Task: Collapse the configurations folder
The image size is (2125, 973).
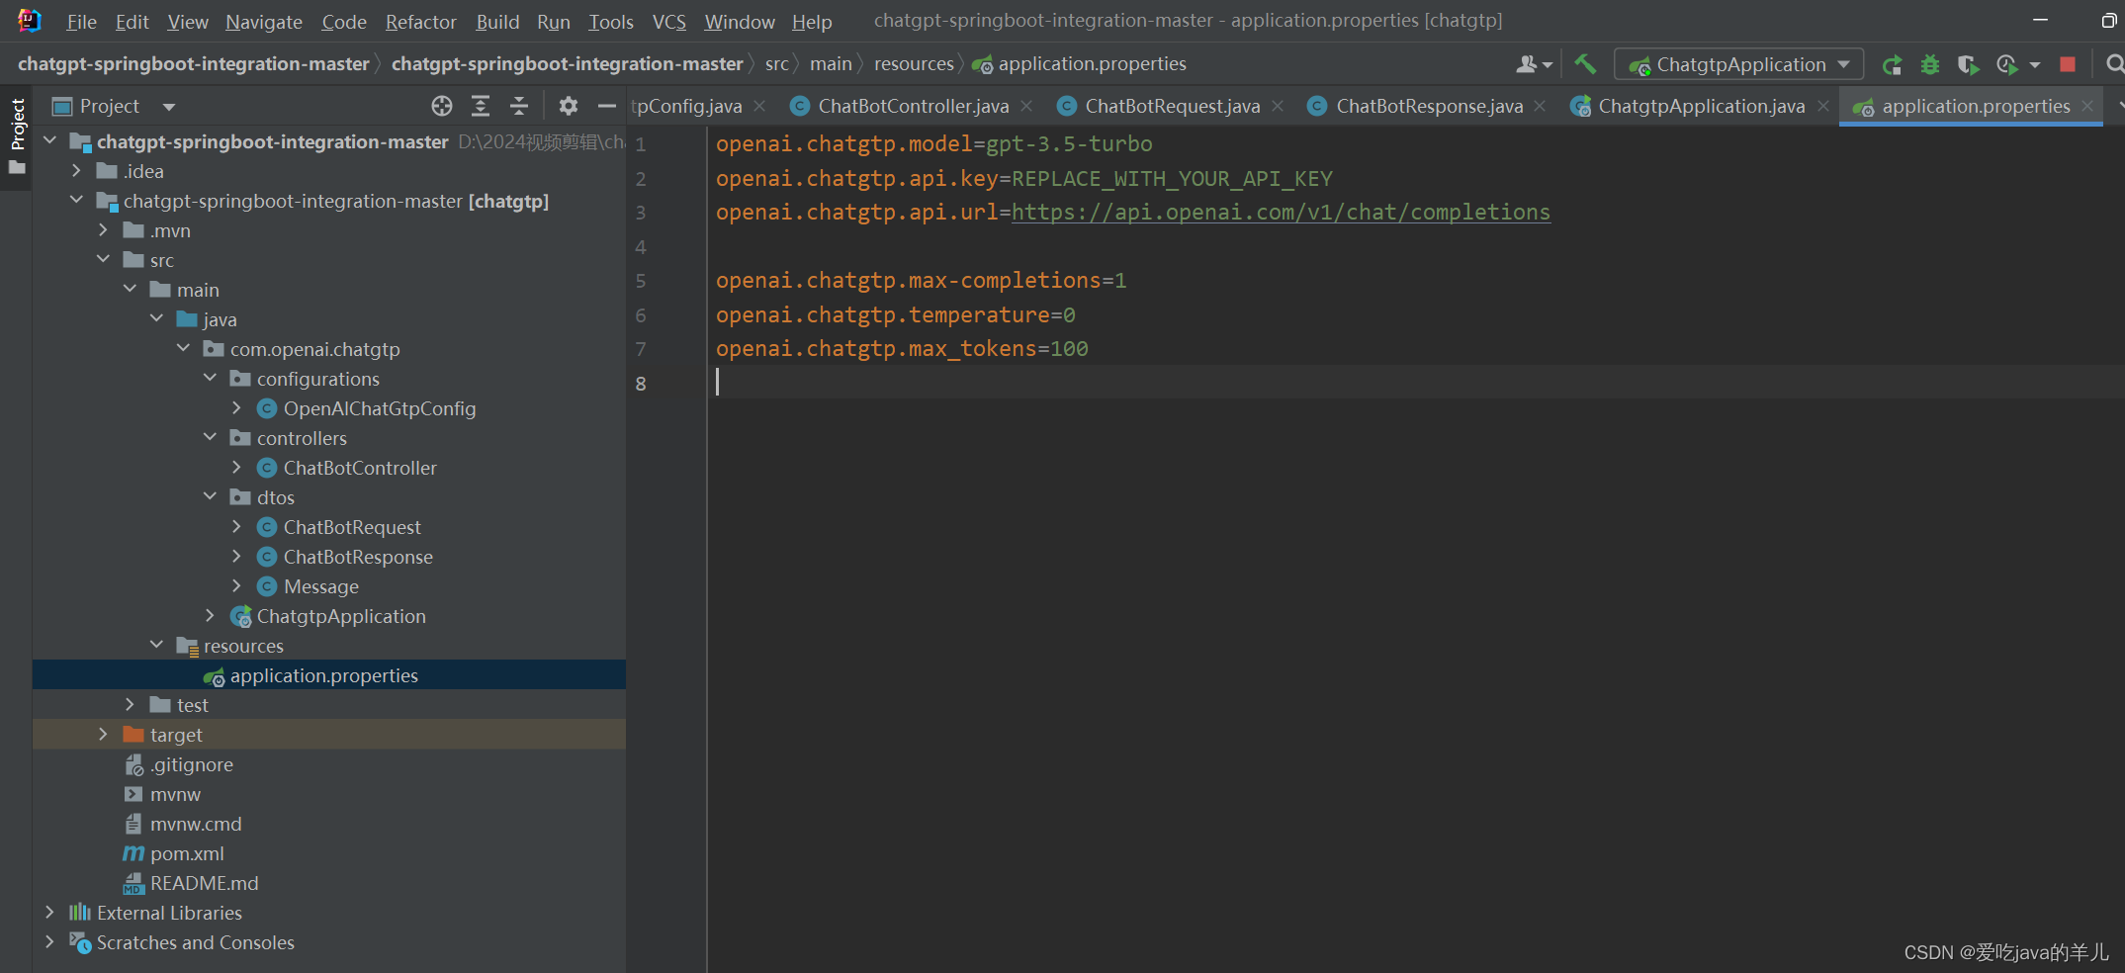Action: point(210,378)
